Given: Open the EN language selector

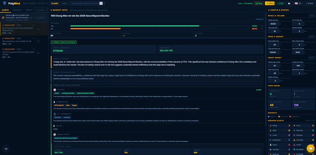Looking at the screenshot, I should coord(298,4).
